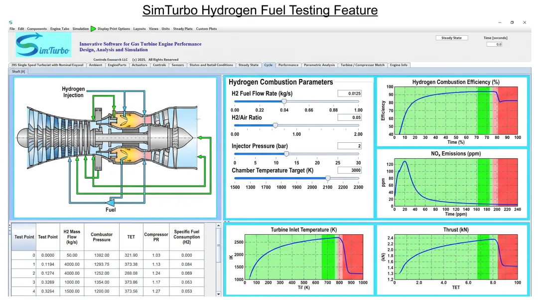
Task: Click table cell 288.08
Action: [x=131, y=273]
